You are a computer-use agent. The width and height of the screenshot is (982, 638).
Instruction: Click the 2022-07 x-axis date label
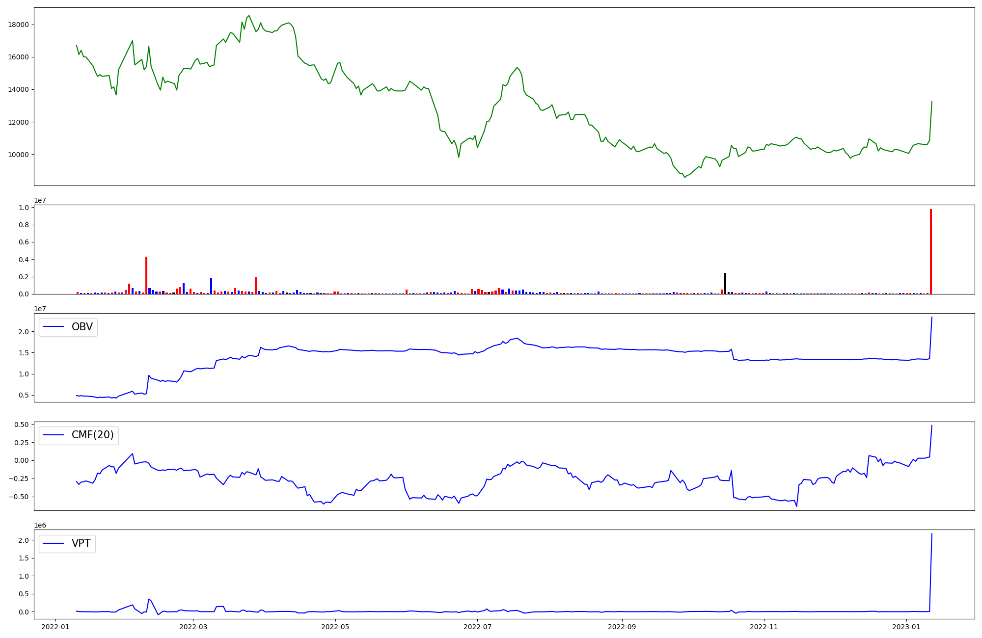click(477, 627)
